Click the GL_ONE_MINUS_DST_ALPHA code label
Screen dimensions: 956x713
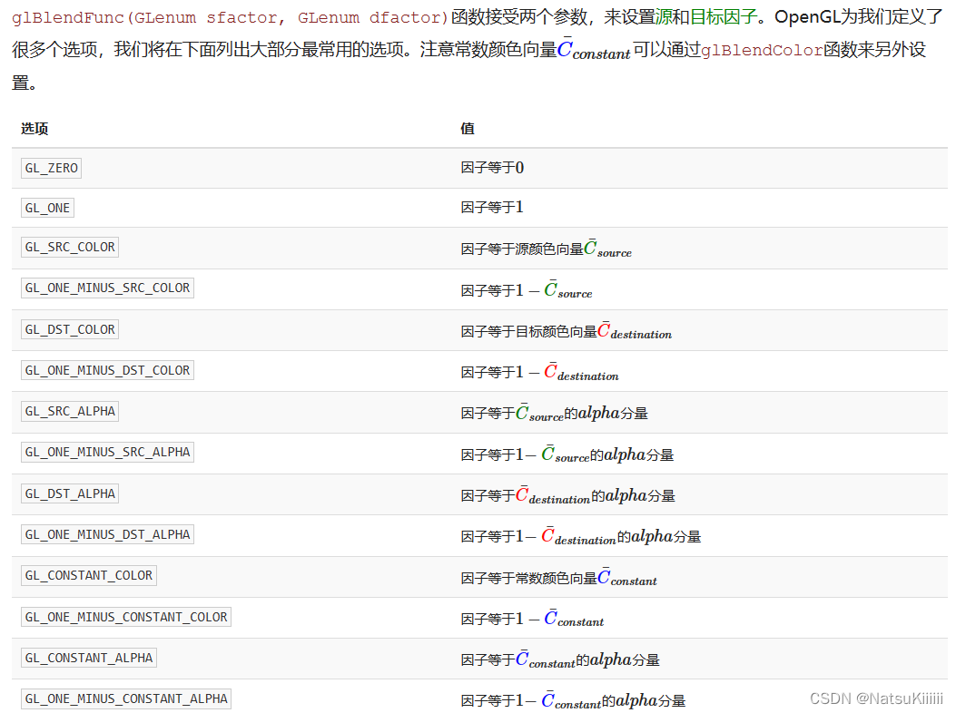click(x=107, y=533)
